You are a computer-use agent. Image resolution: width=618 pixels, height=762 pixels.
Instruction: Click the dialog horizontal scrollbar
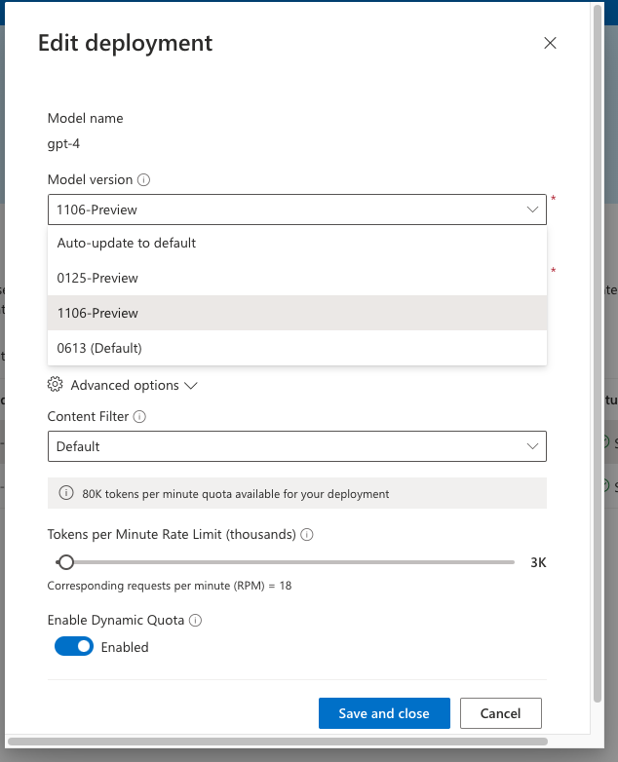[x=278, y=742]
